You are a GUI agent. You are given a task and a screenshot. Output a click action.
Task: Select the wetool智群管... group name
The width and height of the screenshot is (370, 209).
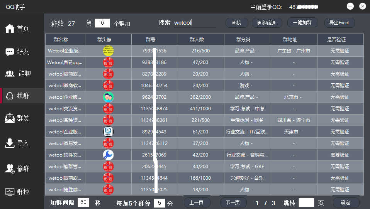[x=65, y=166]
